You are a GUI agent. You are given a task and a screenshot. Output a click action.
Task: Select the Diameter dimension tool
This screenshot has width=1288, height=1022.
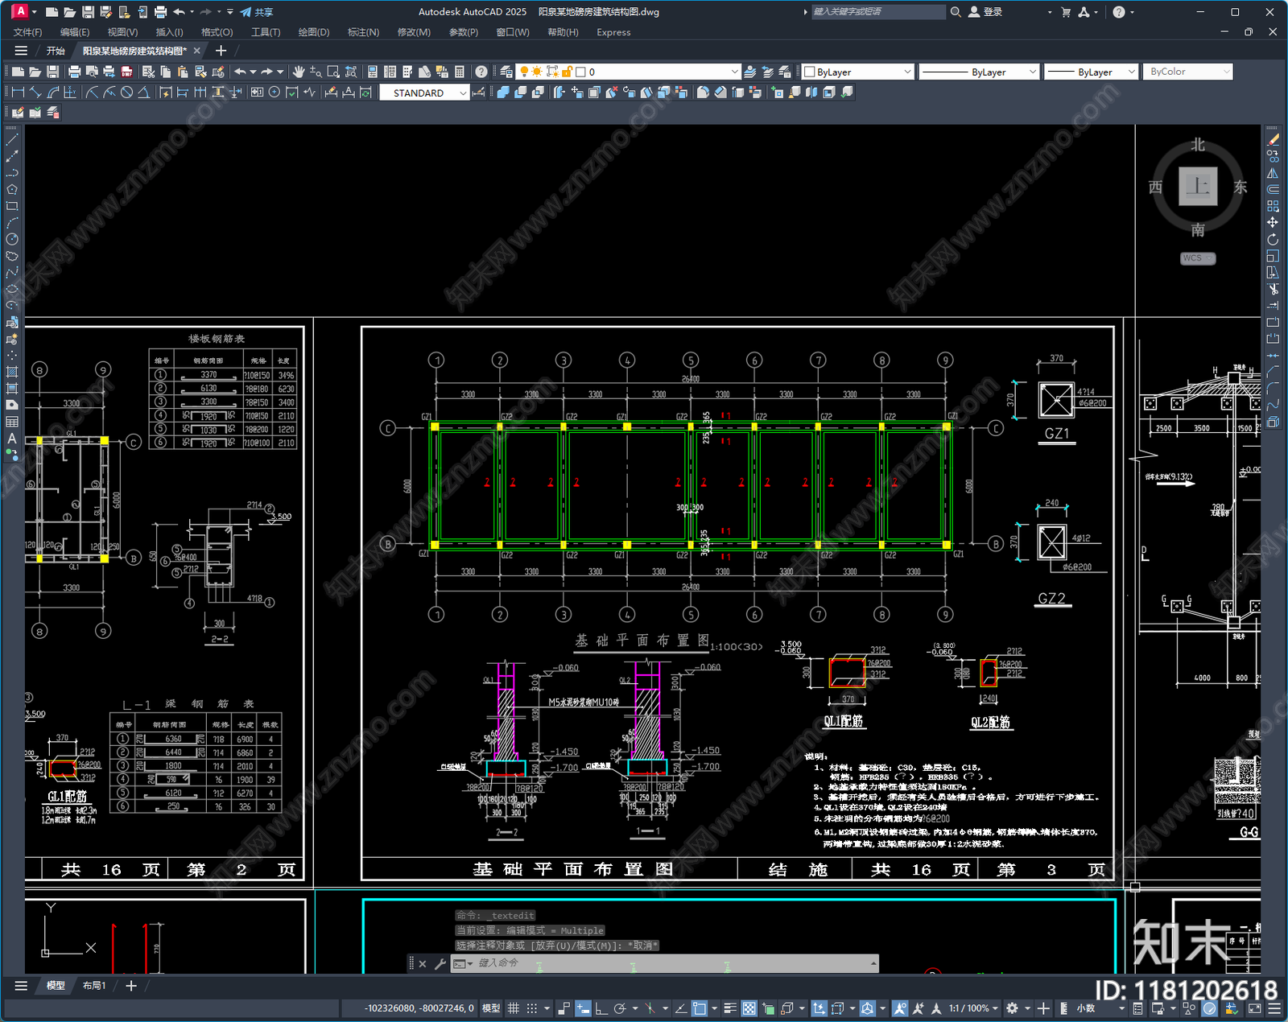[x=126, y=93]
